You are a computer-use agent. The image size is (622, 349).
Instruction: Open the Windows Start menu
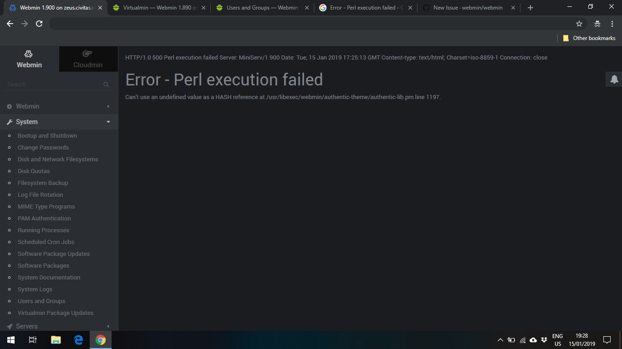(10, 339)
